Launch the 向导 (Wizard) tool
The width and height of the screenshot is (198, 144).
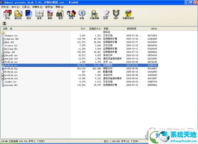coord(71,15)
